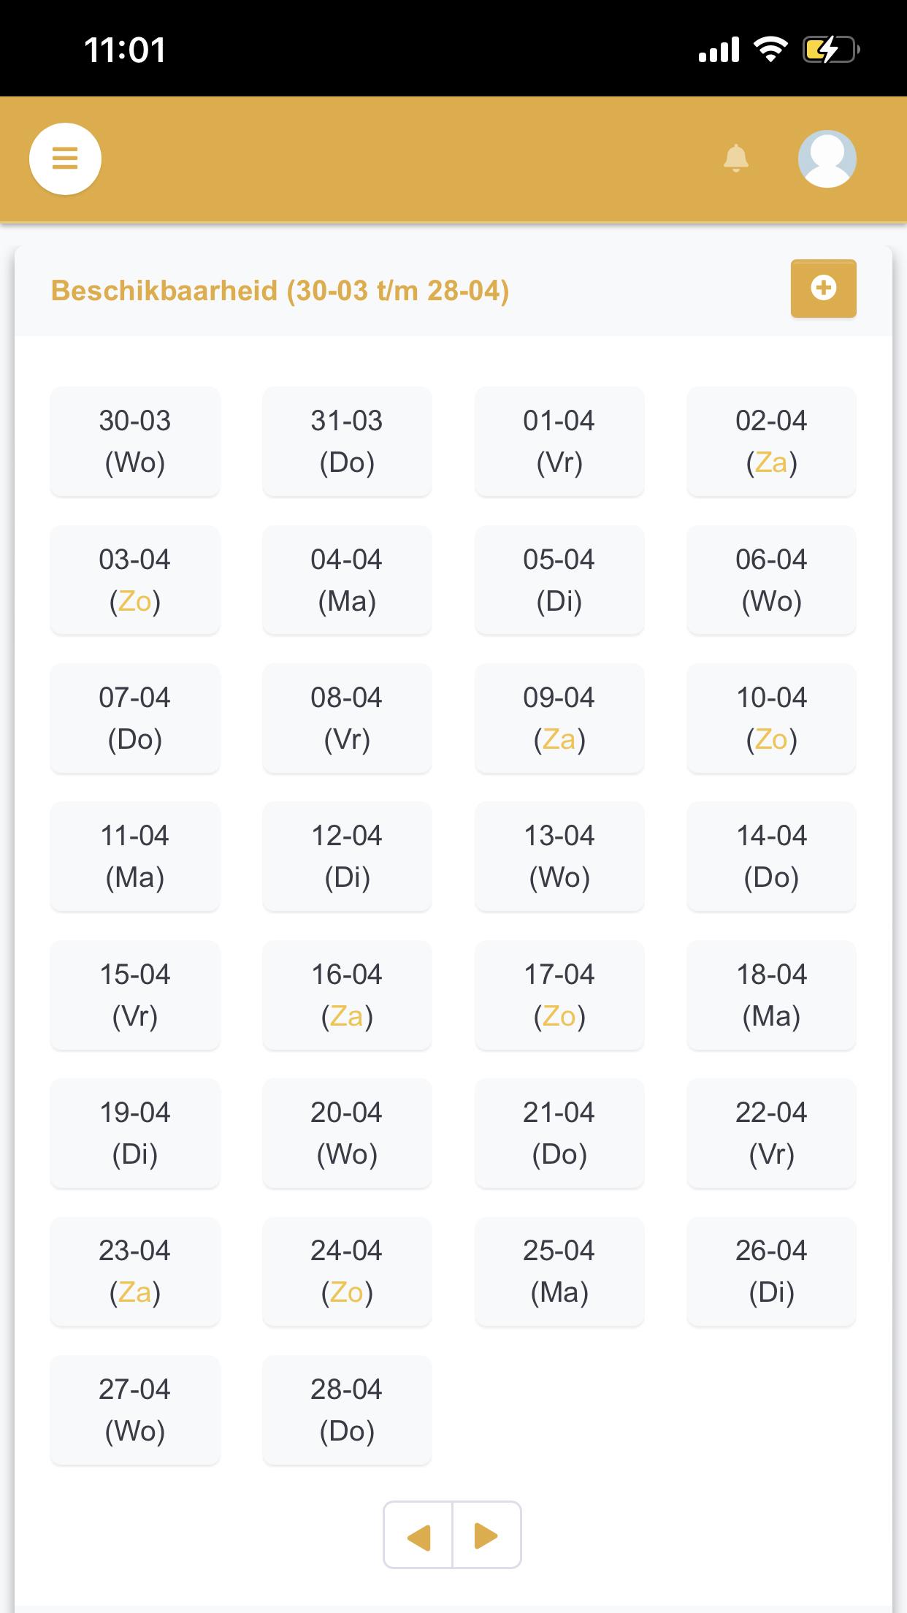
Task: Pick the 19-04 (Di) day tile
Action: (x=135, y=1133)
